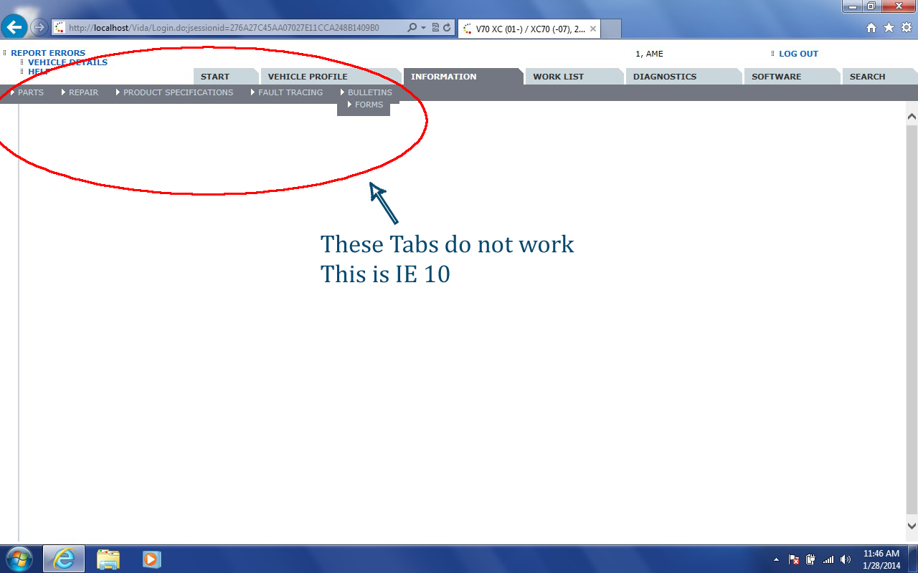Open the Vehicle Profile tab
The height and width of the screenshot is (573, 918).
307,77
